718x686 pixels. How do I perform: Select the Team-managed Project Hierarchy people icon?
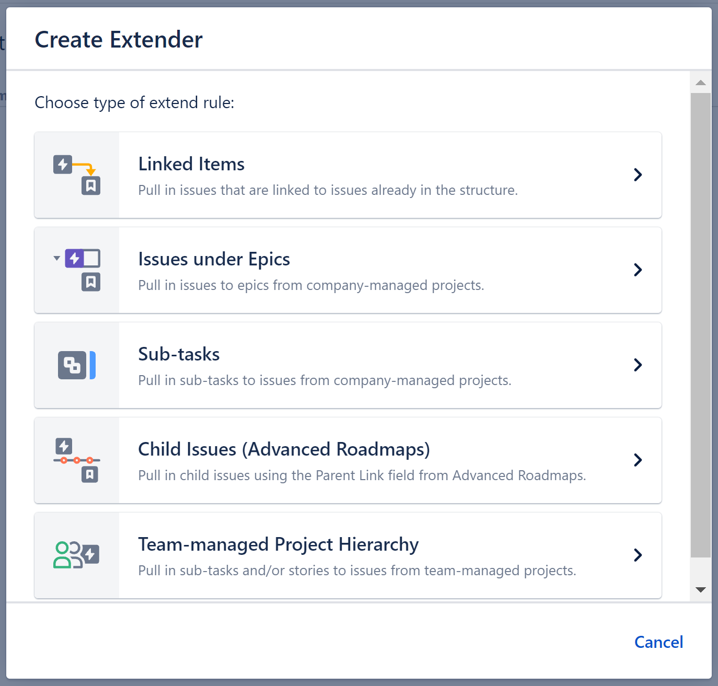tap(76, 555)
